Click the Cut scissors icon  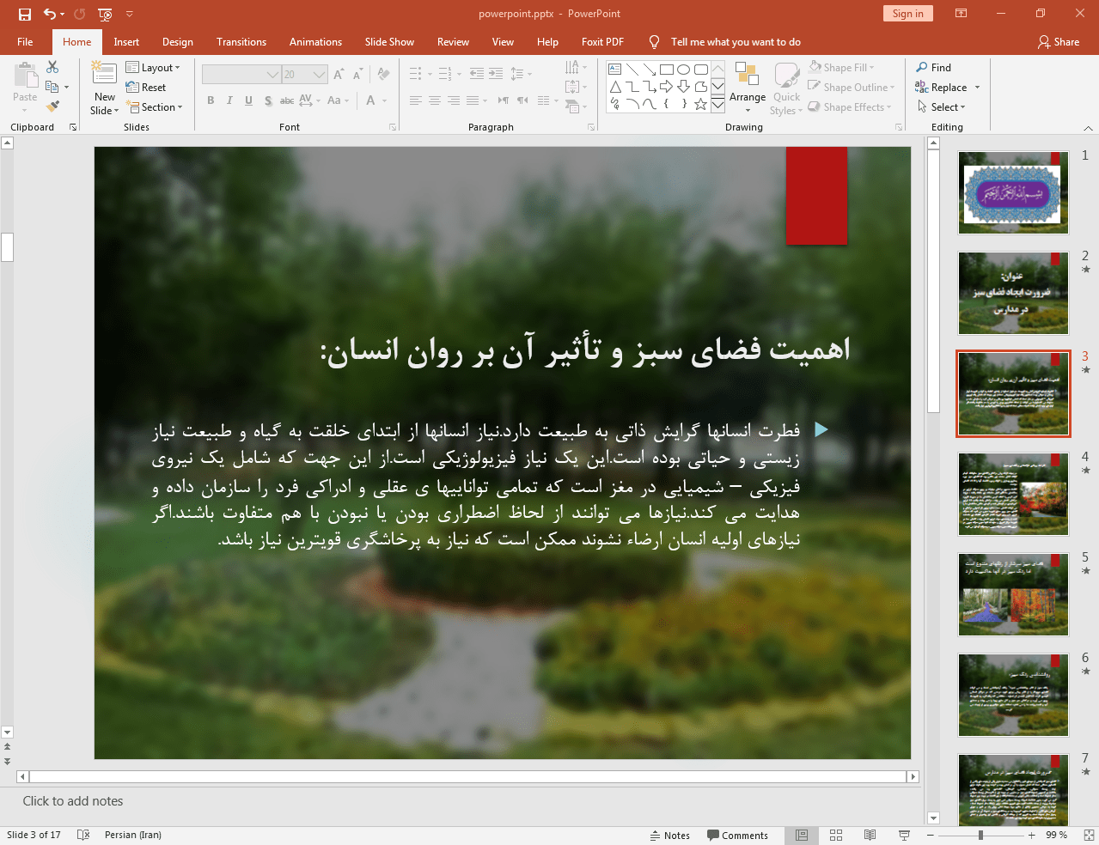(52, 67)
